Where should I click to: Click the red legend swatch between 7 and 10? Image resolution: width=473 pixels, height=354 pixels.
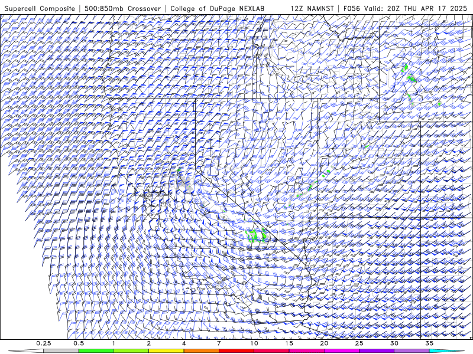(237, 351)
